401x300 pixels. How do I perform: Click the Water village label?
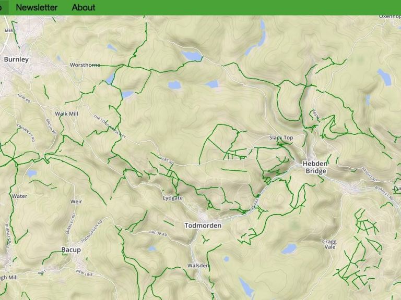click(x=19, y=196)
